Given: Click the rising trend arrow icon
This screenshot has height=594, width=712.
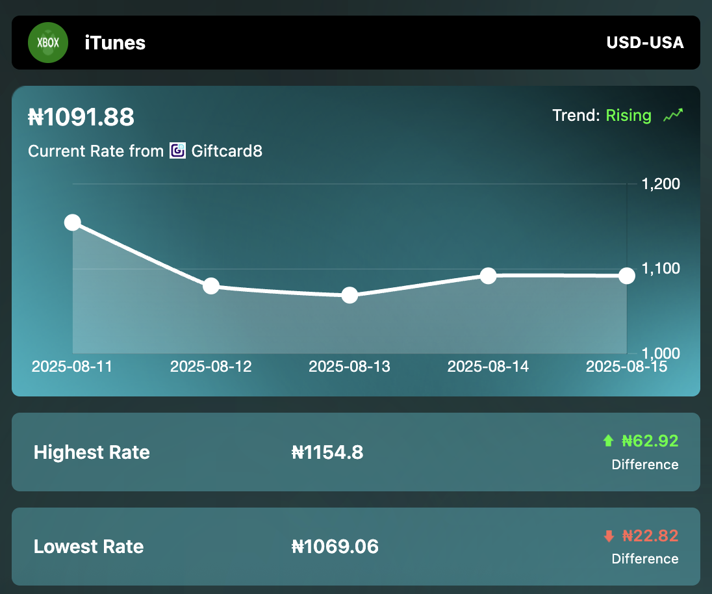Looking at the screenshot, I should point(673,114).
